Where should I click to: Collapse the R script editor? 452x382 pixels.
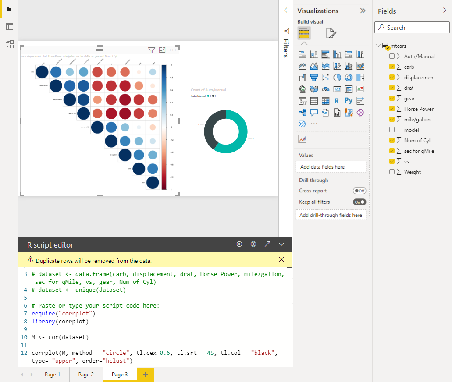click(x=281, y=244)
